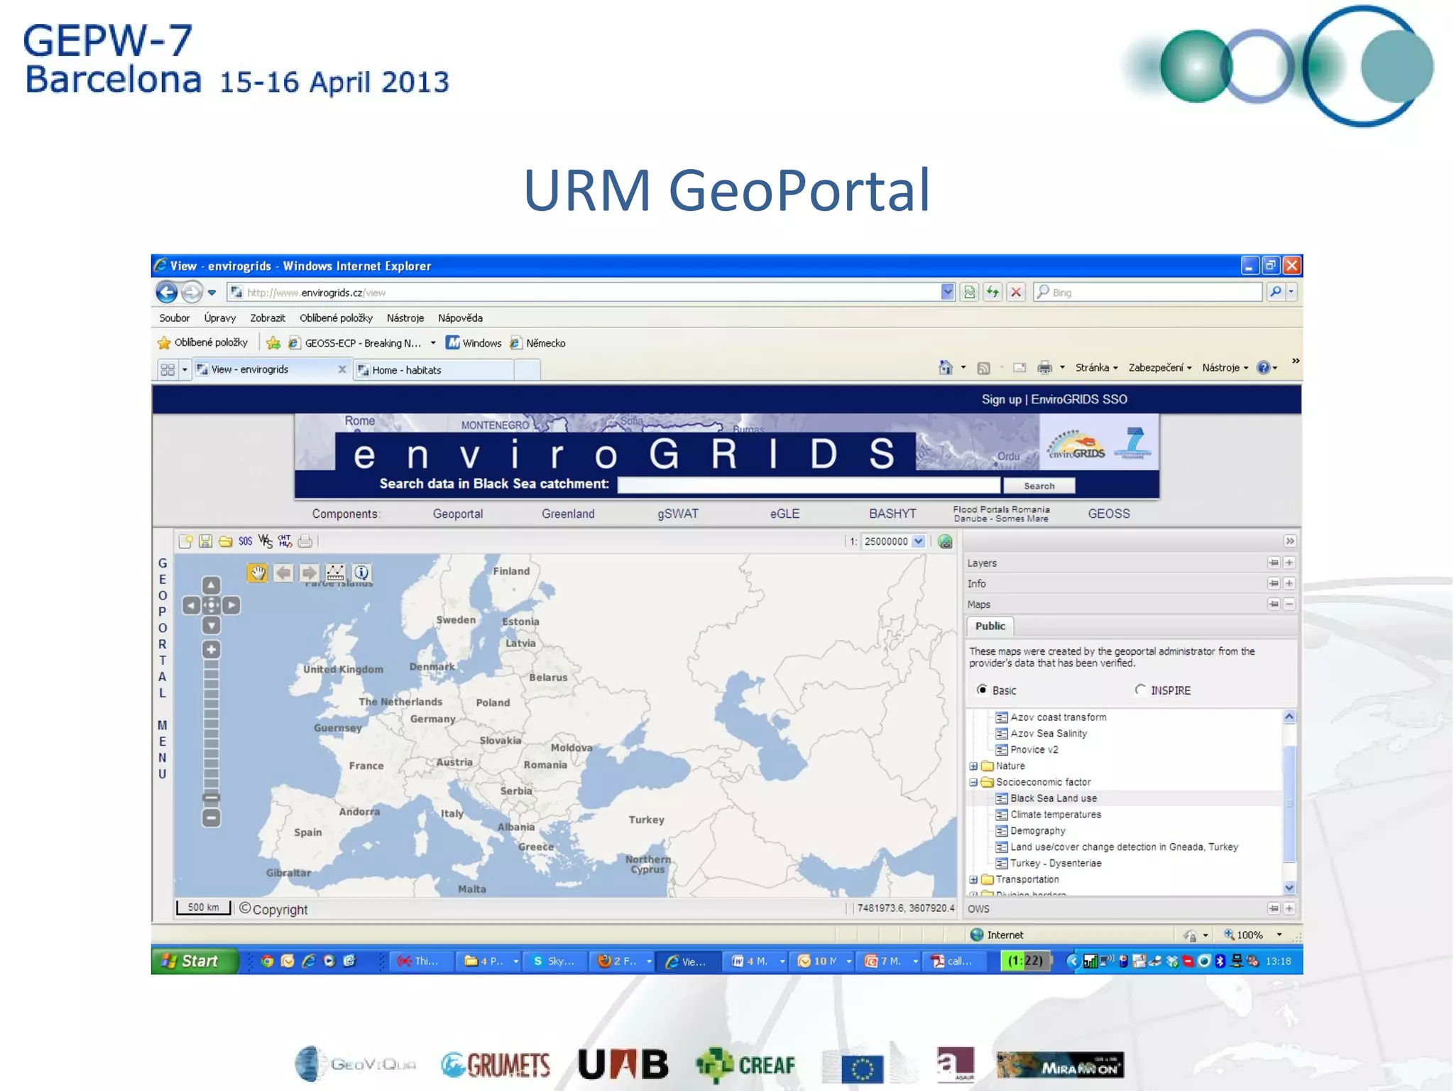Go to next map extent
The image size is (1454, 1091).
click(309, 572)
